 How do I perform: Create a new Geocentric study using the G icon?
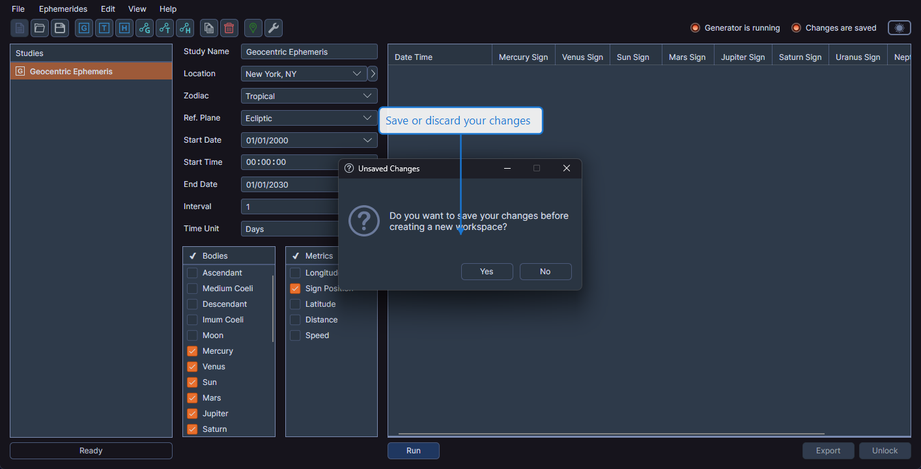pos(83,28)
